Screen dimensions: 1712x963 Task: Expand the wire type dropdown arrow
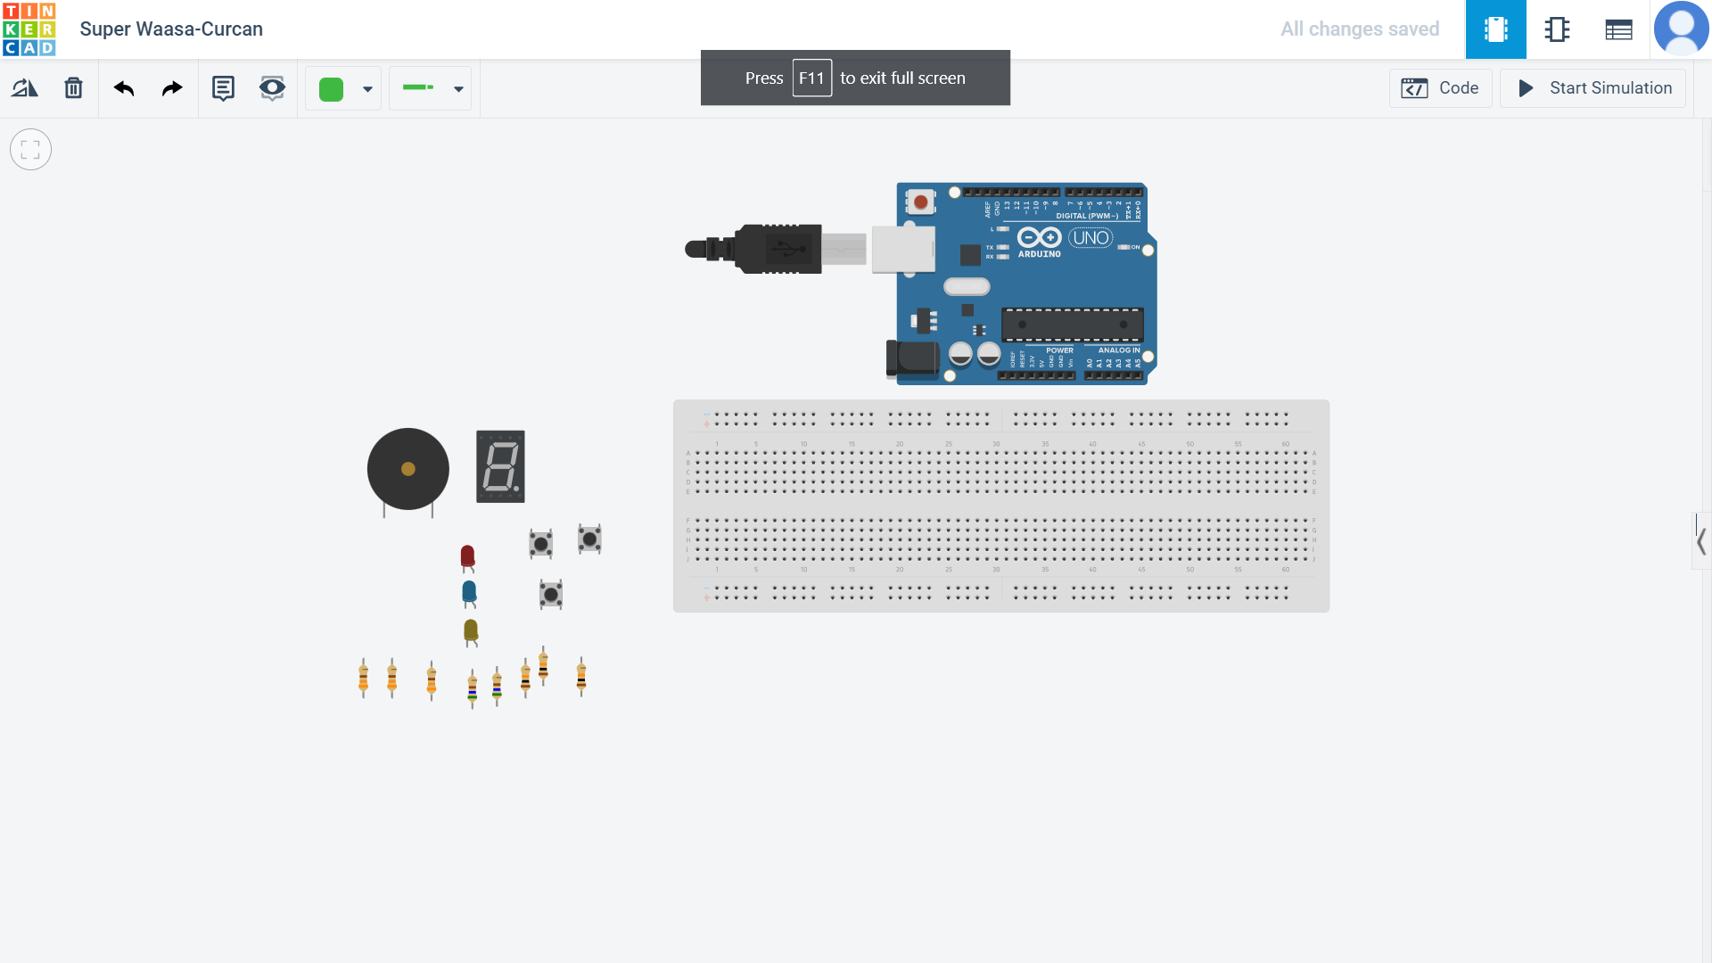[x=458, y=89]
